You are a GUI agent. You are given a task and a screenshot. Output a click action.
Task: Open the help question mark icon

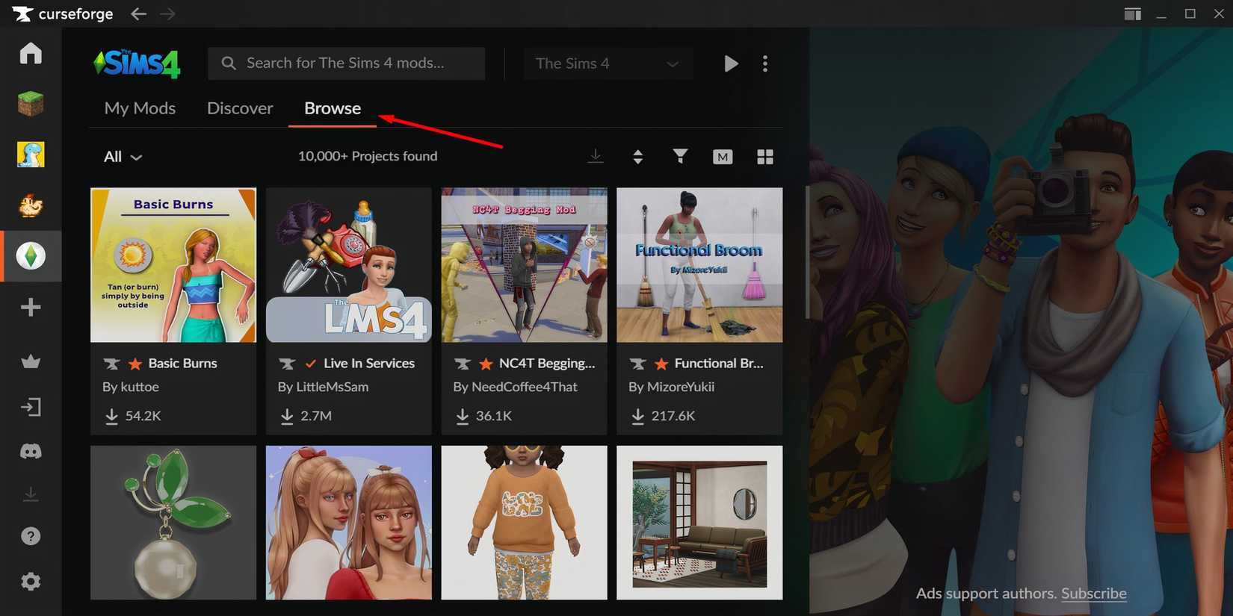[x=31, y=536]
